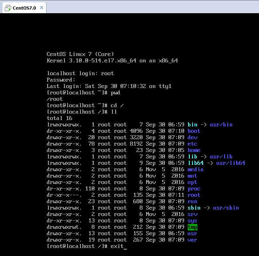Viewport: 259px width, 256px height.
Task: Click the time 07:05 in home row
Action: click(176, 150)
